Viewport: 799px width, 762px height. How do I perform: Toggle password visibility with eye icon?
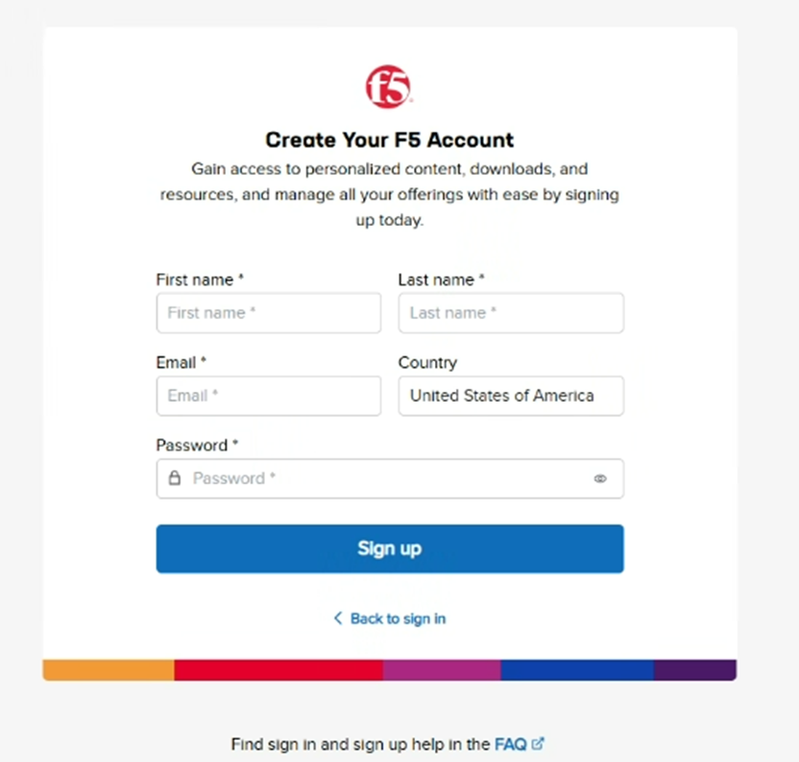[x=600, y=479]
